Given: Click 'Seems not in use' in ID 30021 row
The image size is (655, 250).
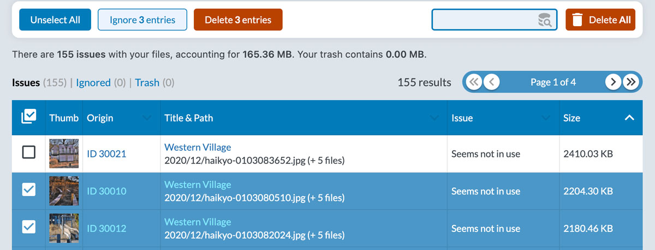Looking at the screenshot, I should click(x=486, y=154).
